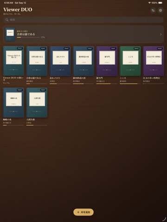Select author name below 走れメロス
Viewport: 167px width, 222px height.
point(52,81)
